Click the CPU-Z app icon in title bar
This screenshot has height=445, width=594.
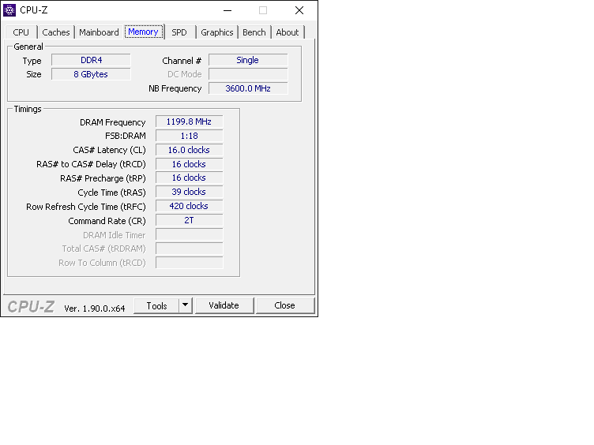coord(9,10)
